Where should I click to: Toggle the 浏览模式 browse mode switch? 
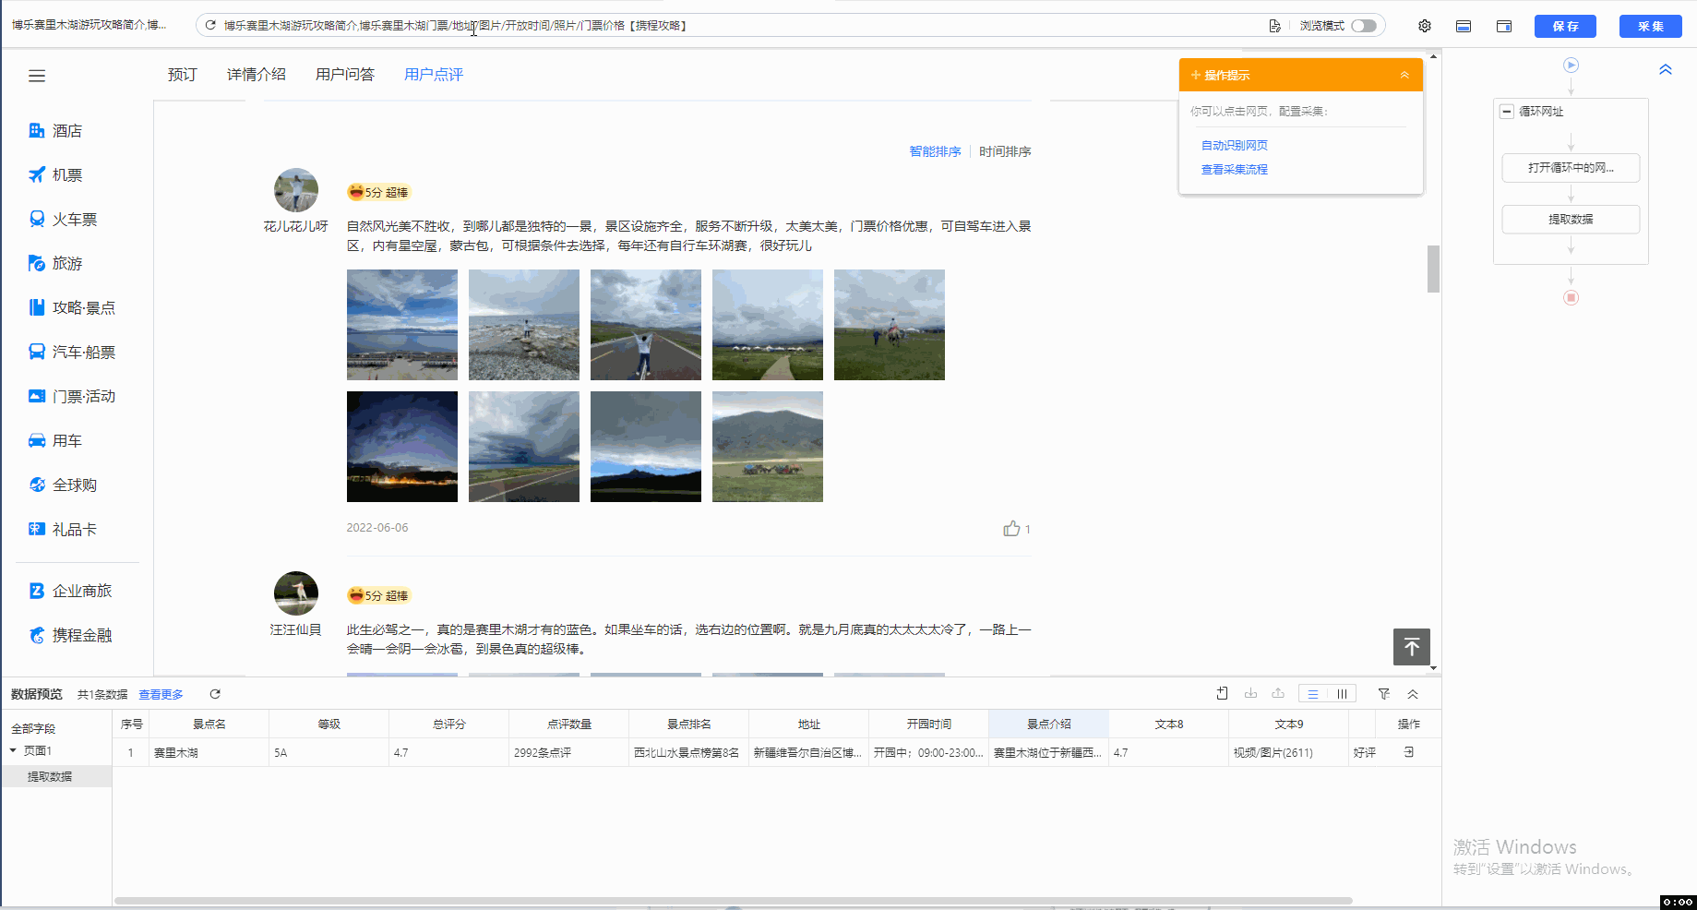coord(1364,26)
